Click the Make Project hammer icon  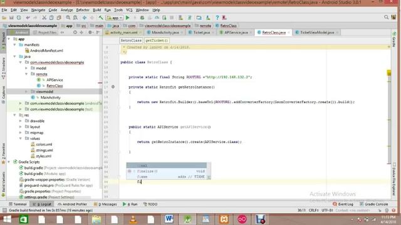(101, 18)
